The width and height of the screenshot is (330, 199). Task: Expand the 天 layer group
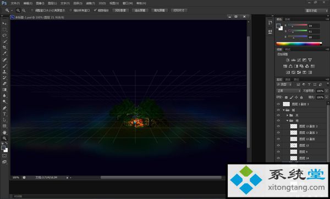pos(287,115)
